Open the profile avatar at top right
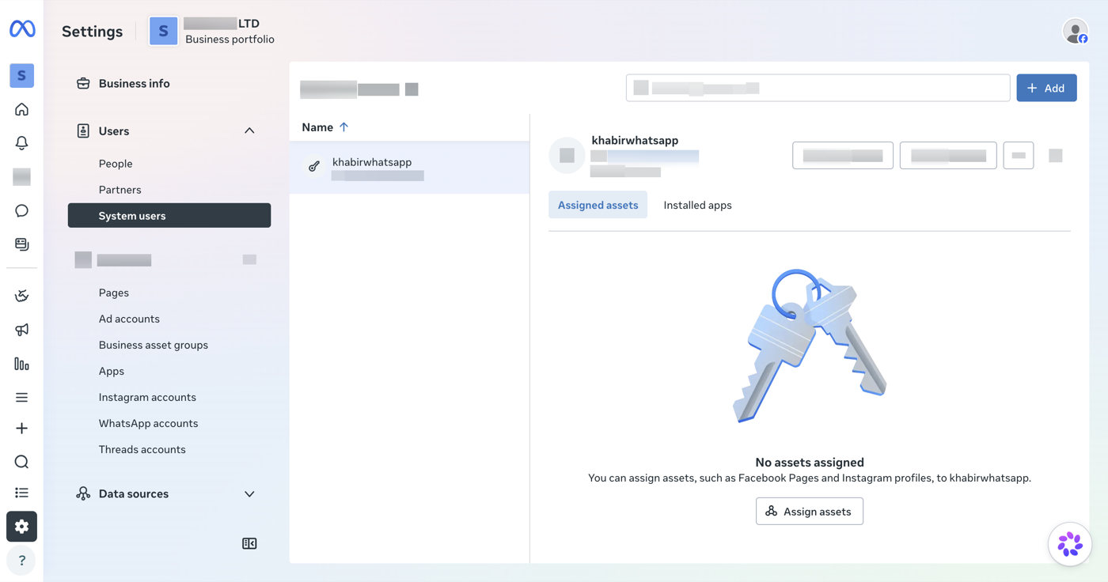Image resolution: width=1108 pixels, height=582 pixels. (1075, 31)
